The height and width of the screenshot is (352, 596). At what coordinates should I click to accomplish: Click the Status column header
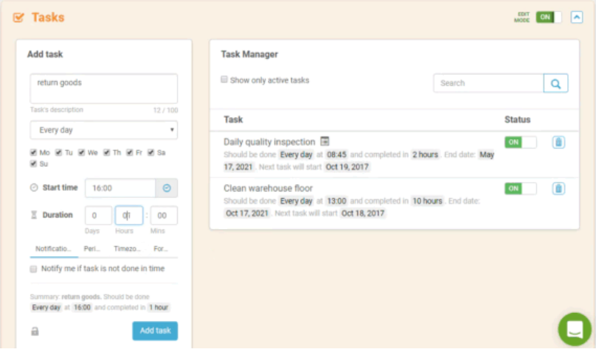click(517, 119)
